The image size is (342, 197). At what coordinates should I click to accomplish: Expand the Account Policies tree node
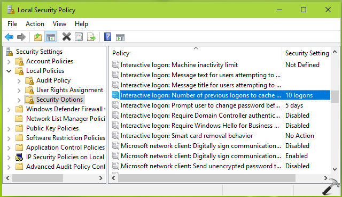(x=9, y=62)
